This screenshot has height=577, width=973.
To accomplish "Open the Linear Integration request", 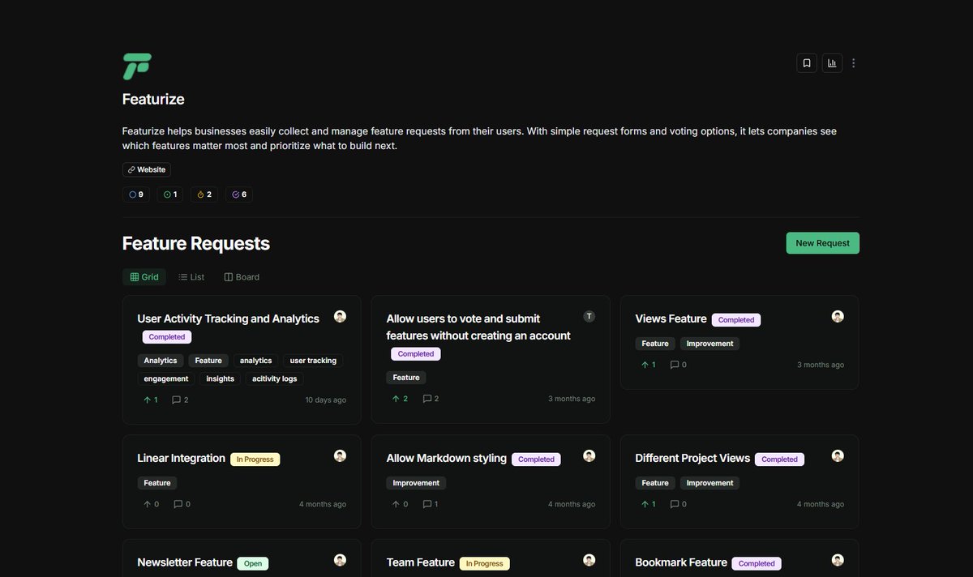I will tap(182, 458).
